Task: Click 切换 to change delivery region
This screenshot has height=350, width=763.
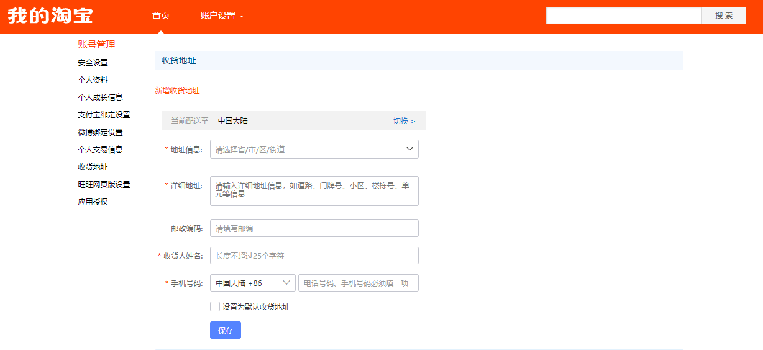Action: pos(404,121)
